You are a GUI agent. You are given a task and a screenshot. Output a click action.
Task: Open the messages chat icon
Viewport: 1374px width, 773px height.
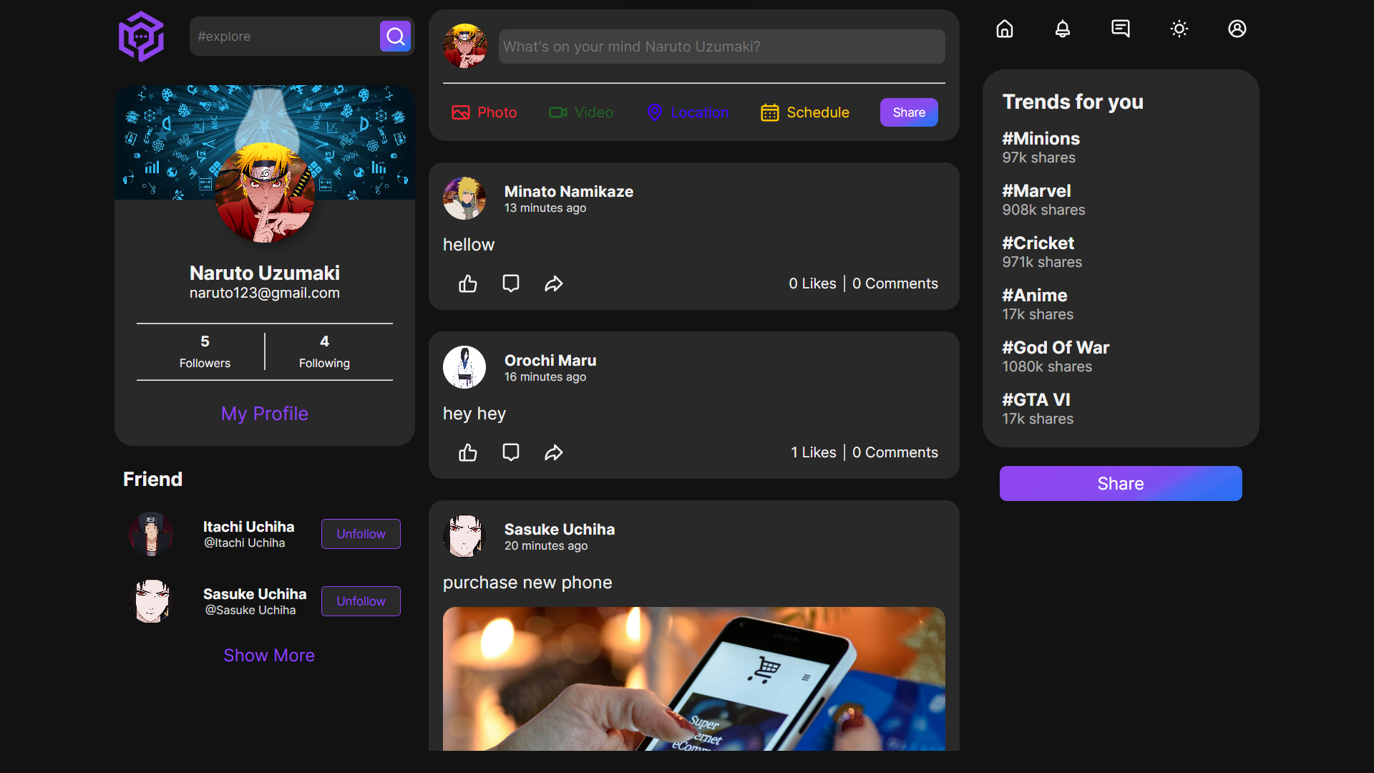click(1121, 29)
